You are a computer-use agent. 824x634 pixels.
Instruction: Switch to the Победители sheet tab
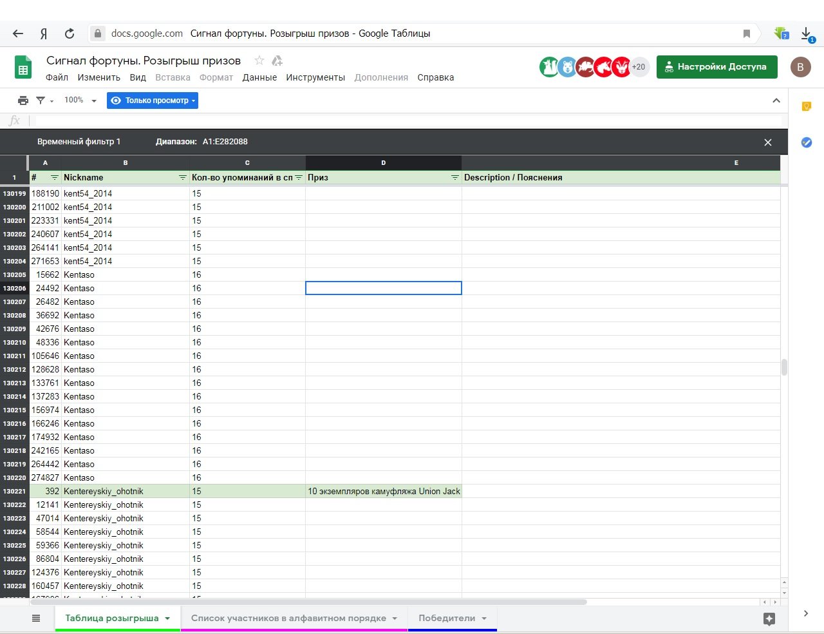point(447,619)
